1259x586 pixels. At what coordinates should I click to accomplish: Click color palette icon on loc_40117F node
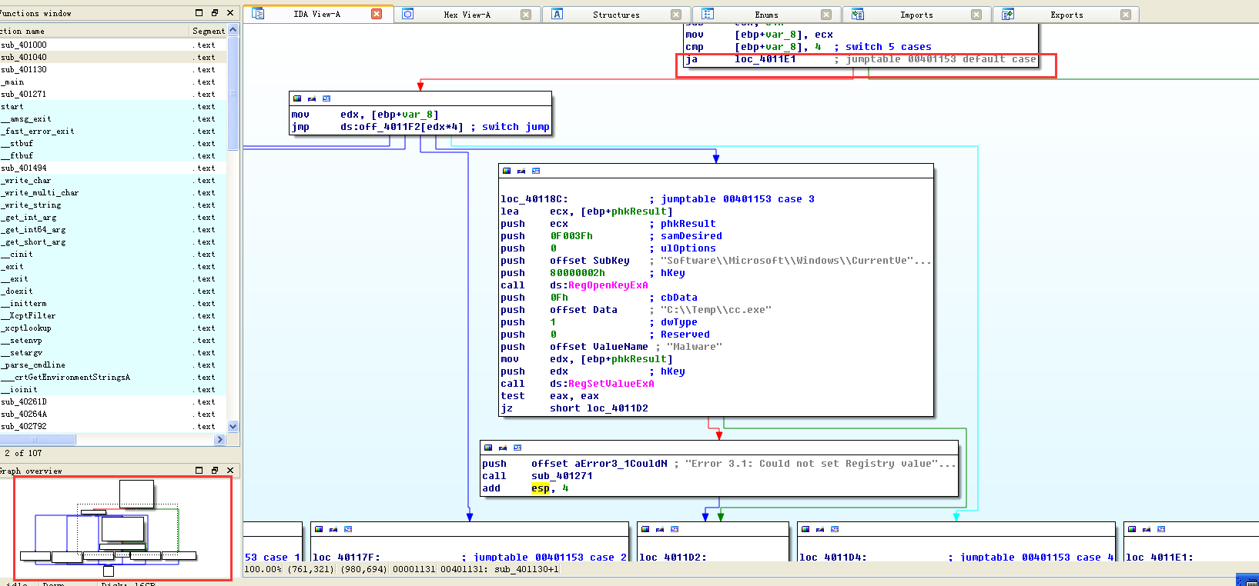click(319, 529)
